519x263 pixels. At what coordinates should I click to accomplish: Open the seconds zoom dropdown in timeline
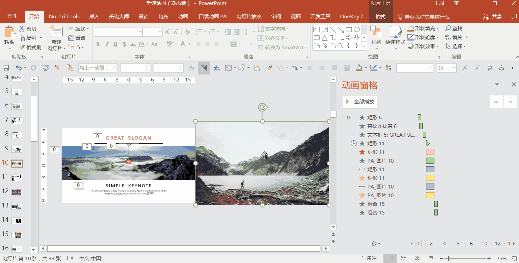(x=376, y=244)
